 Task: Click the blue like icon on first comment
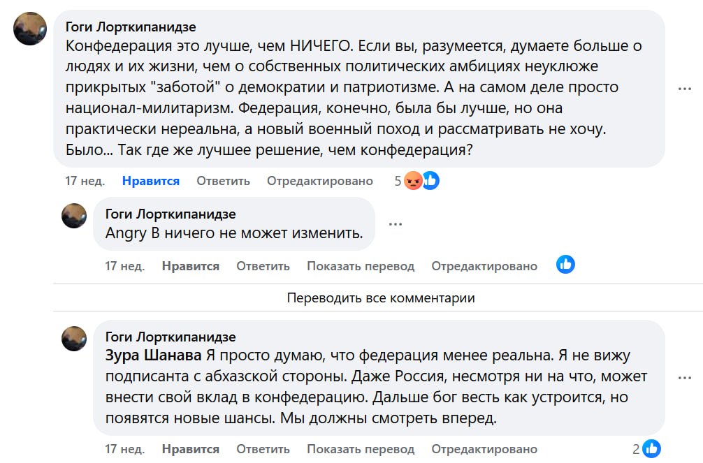[430, 181]
